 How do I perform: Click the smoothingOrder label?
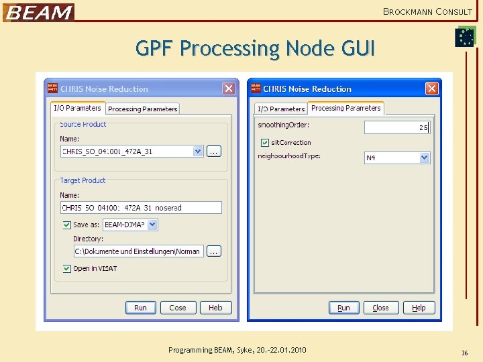(x=283, y=125)
